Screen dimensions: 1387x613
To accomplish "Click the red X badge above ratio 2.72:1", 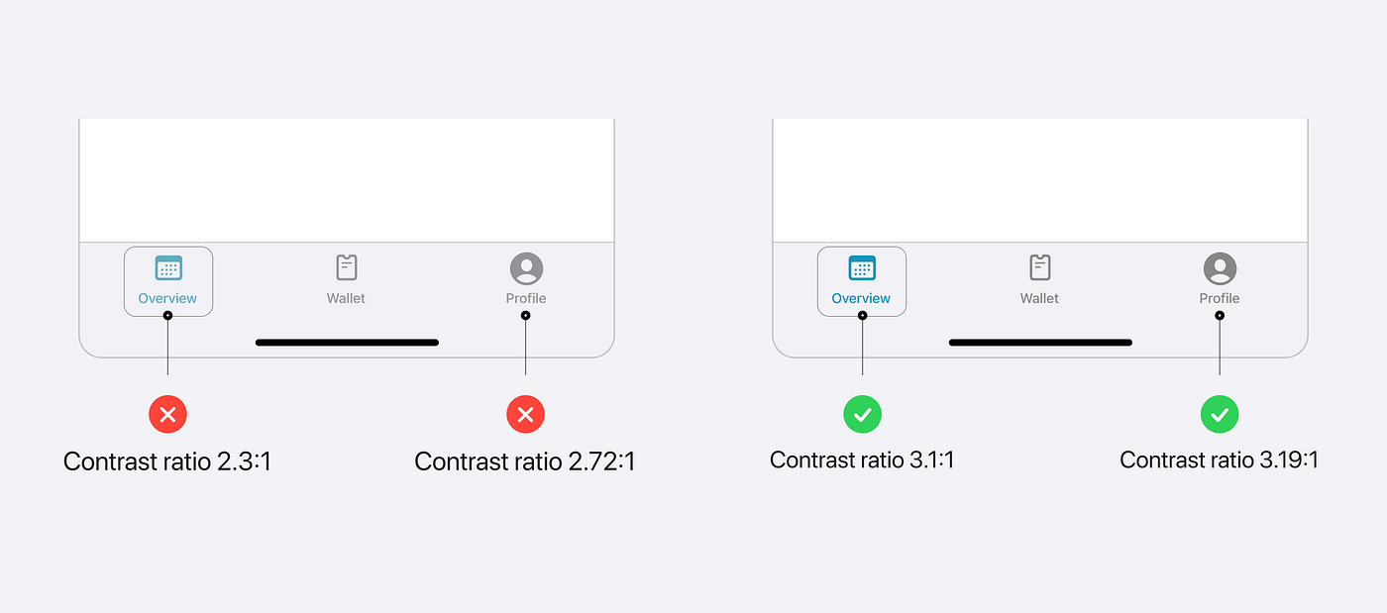I will [525, 414].
